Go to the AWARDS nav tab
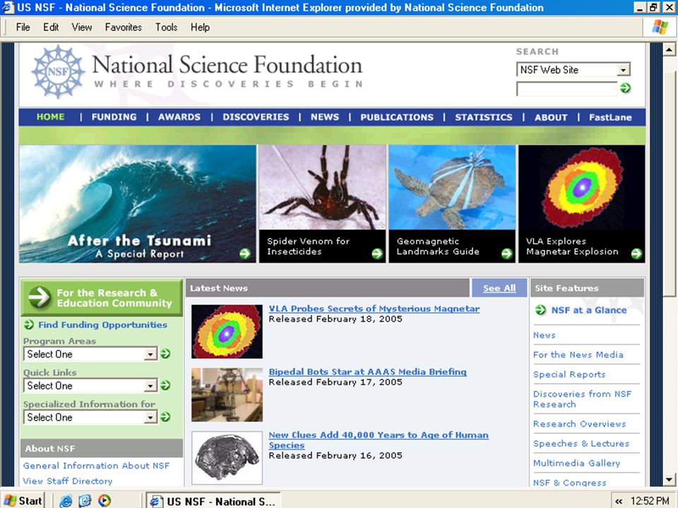 [x=179, y=117]
